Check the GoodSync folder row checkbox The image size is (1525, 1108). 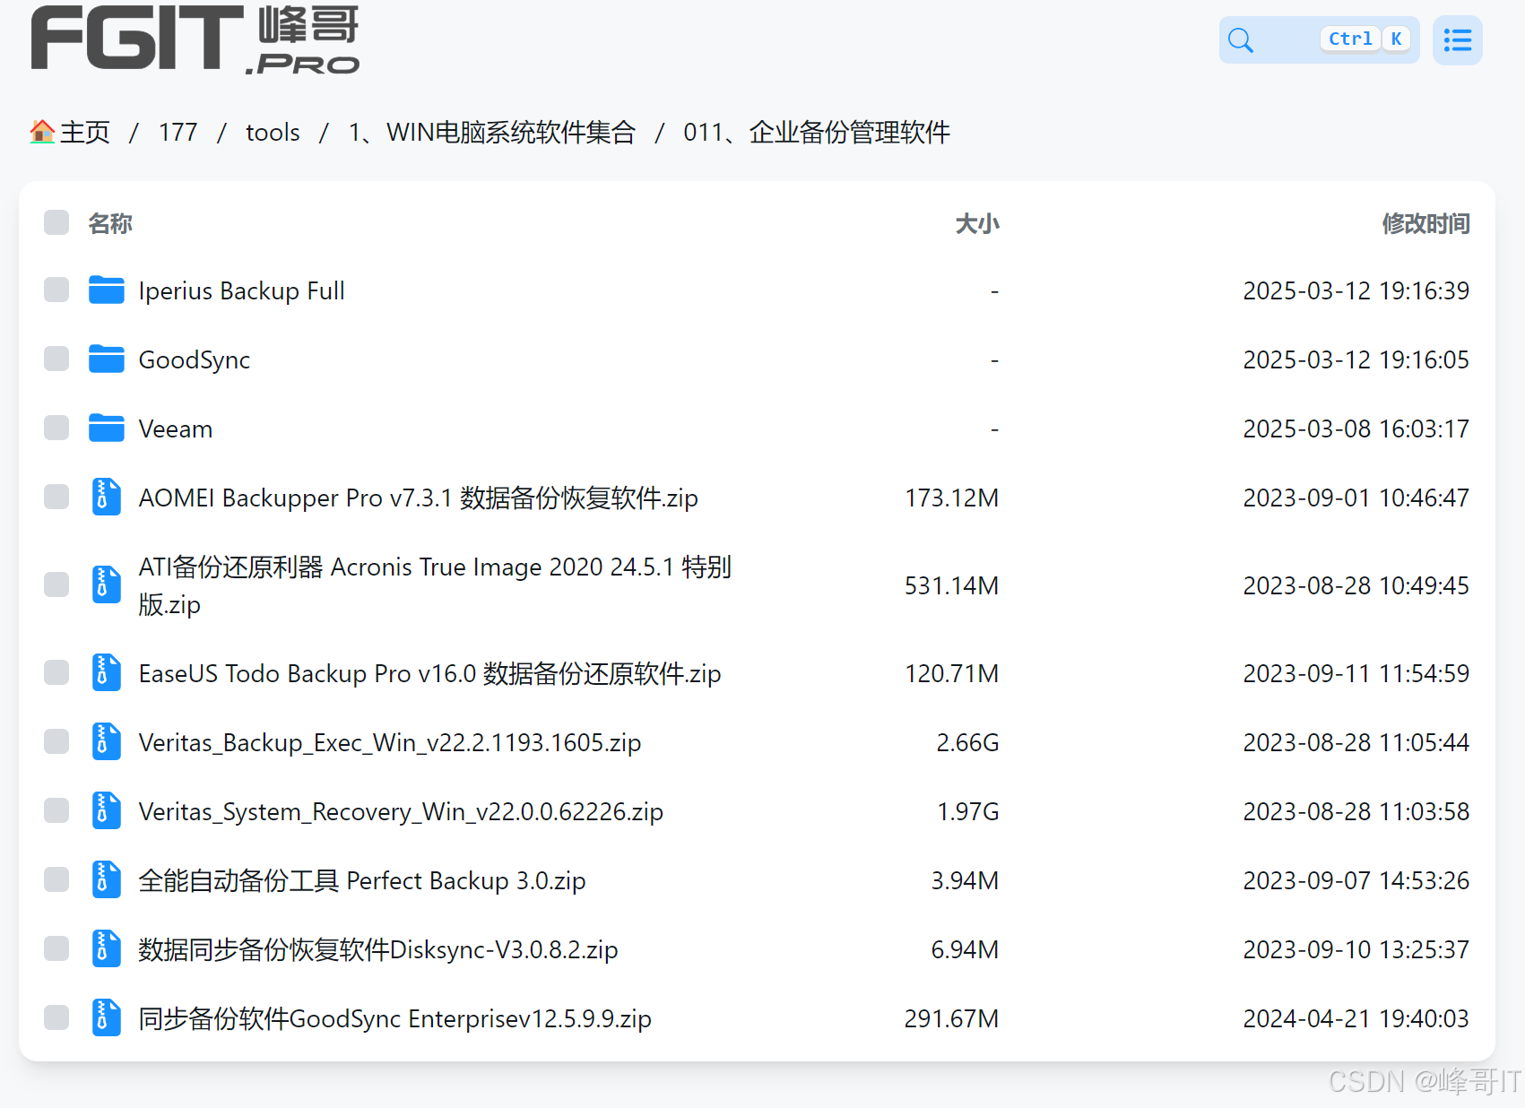pyautogui.click(x=56, y=359)
